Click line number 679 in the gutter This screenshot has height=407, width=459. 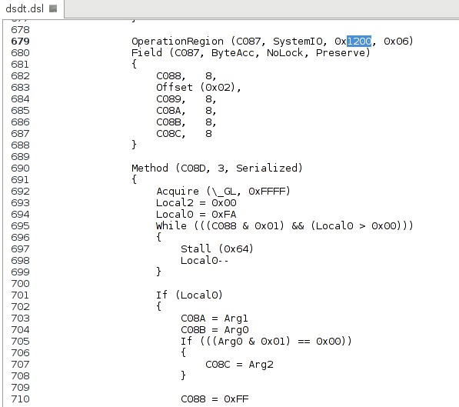tap(20, 42)
